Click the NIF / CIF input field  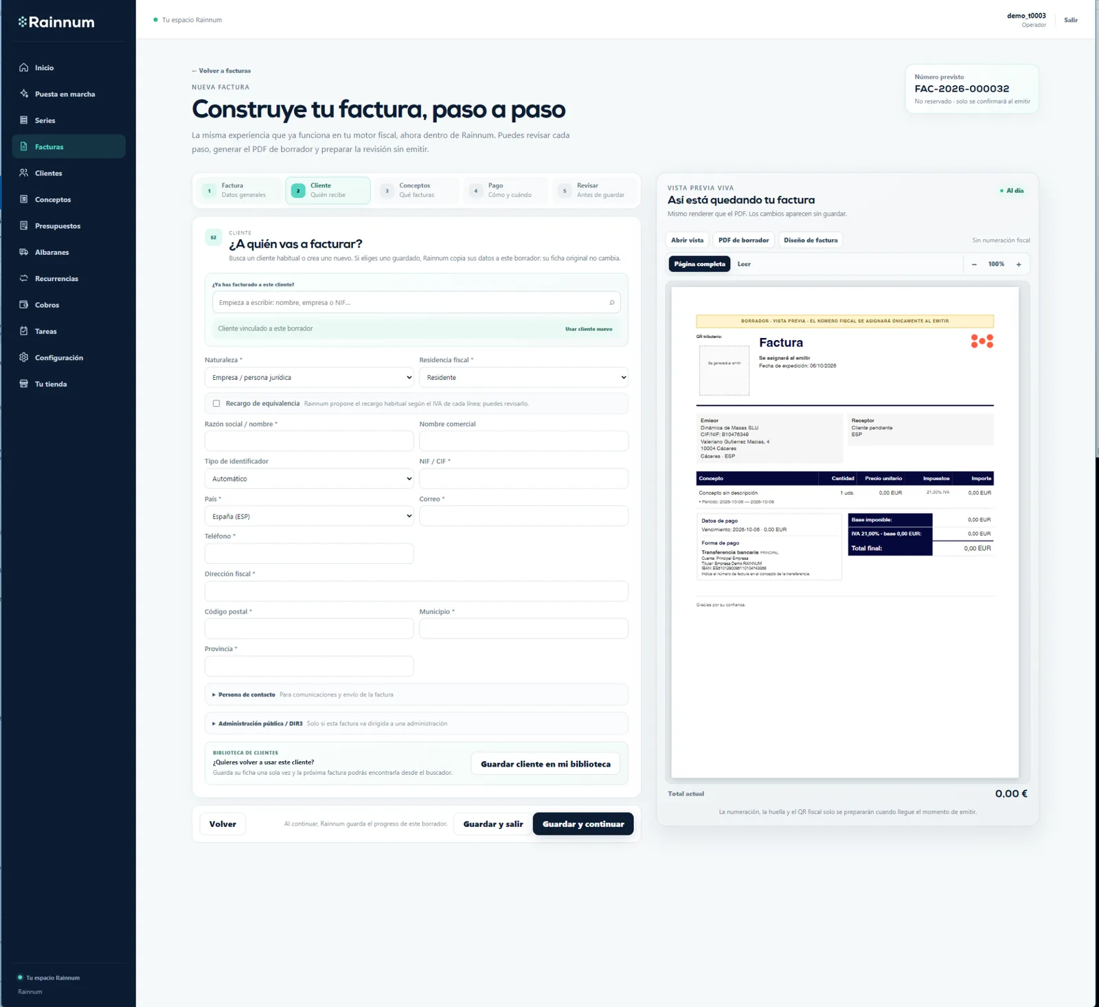click(x=523, y=478)
